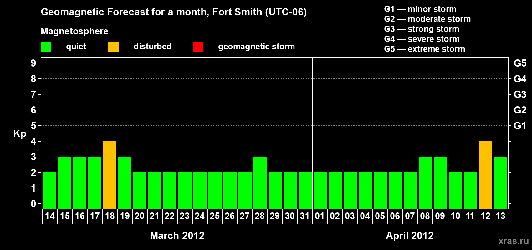This screenshot has height=250, width=532.
Task: Click the 'G3 — strong storm' legend line
Action: click(x=422, y=29)
